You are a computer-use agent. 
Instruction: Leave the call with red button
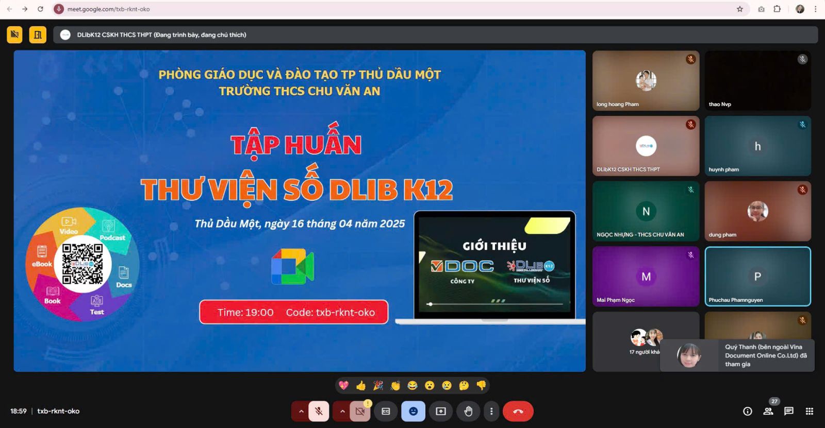click(x=518, y=411)
